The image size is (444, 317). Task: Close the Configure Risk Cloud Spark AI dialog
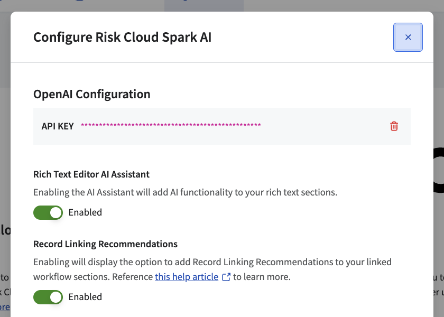point(408,38)
